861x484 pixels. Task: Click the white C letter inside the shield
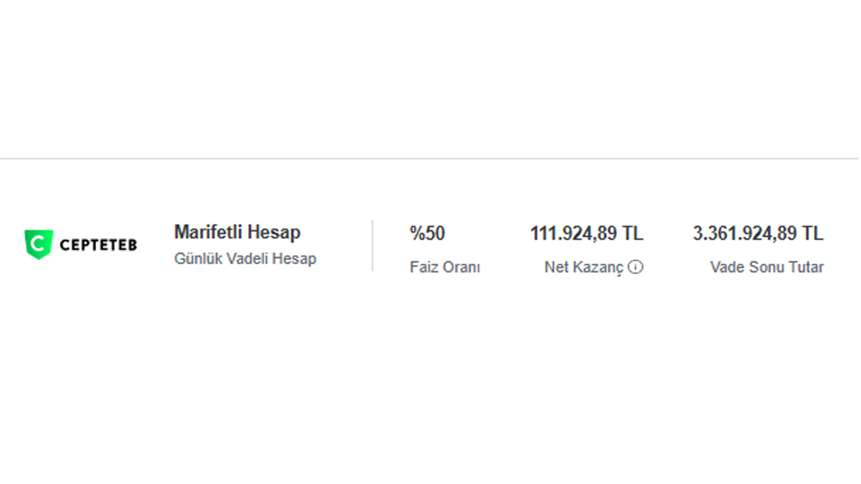tap(38, 243)
